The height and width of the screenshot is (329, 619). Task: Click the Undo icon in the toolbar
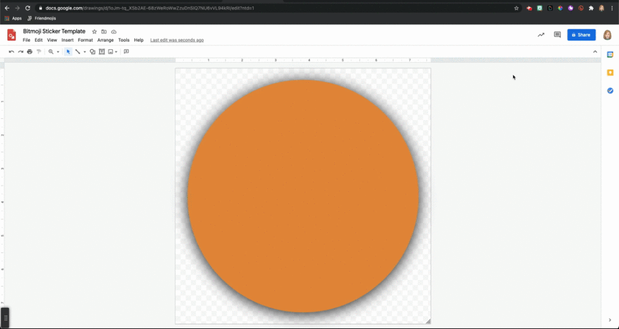pos(11,52)
